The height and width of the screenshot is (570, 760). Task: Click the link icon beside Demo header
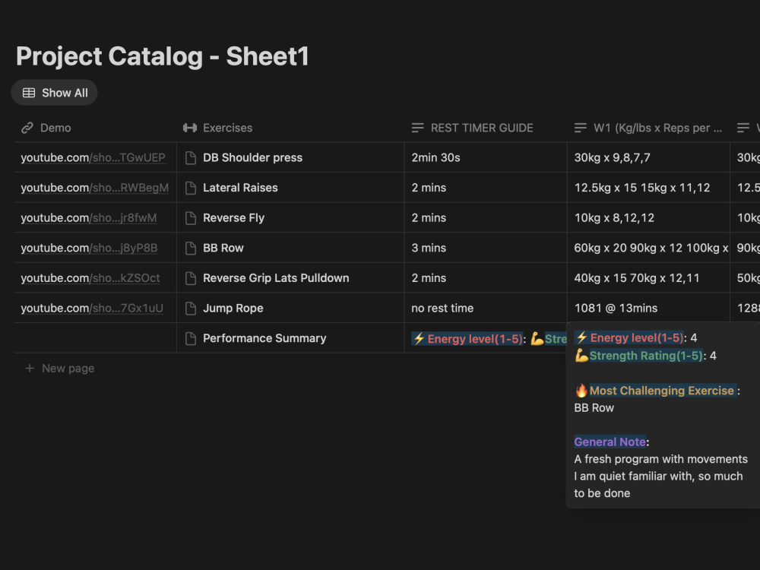point(27,128)
